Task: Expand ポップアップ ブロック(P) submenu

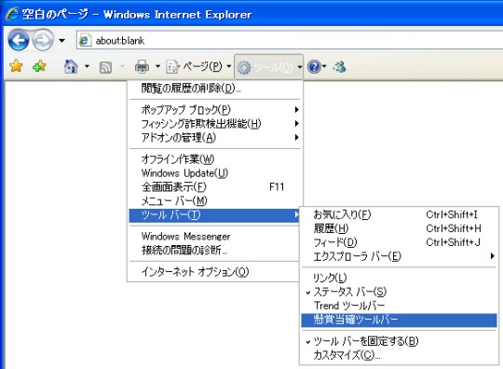Action: [214, 110]
